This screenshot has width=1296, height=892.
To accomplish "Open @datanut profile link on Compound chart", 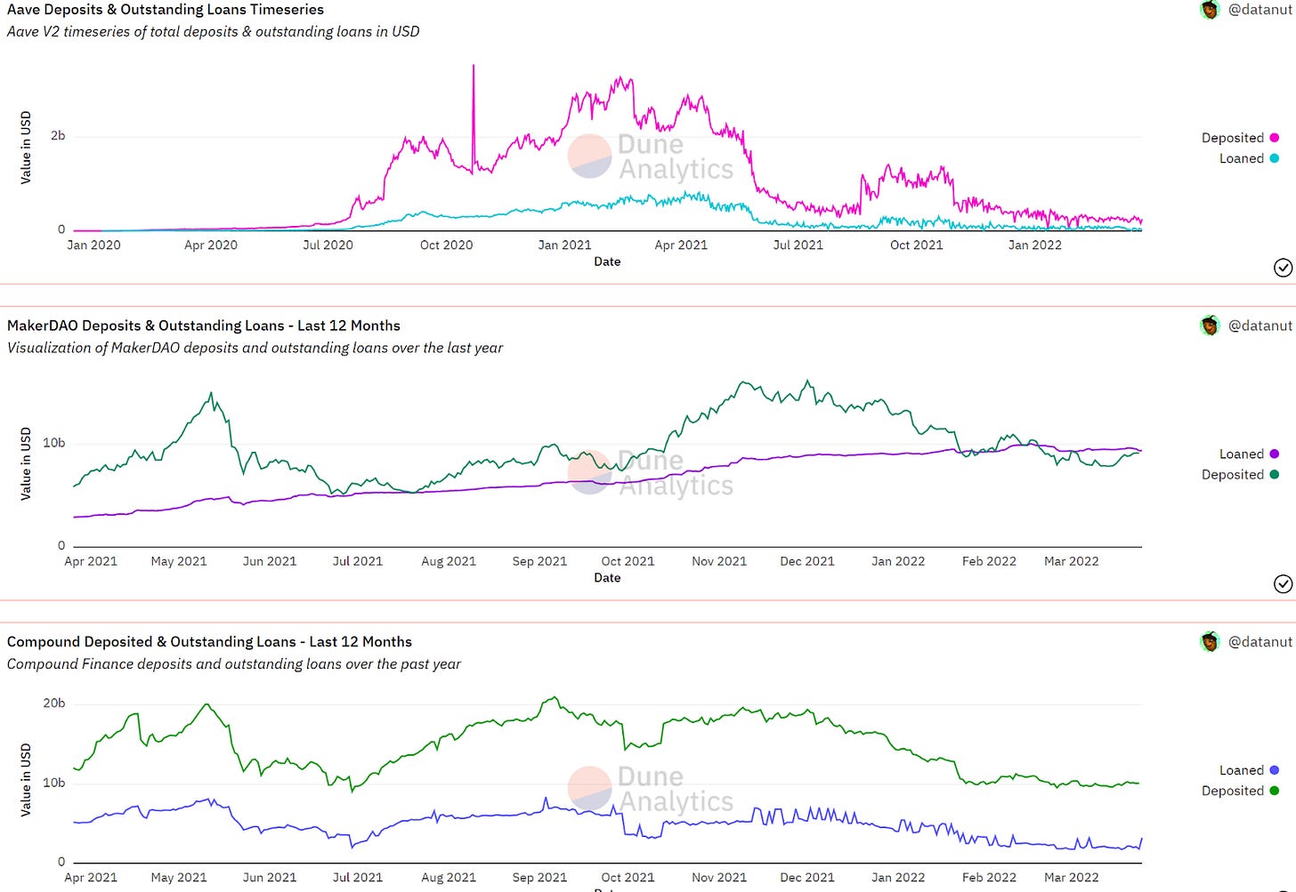I will point(1260,641).
